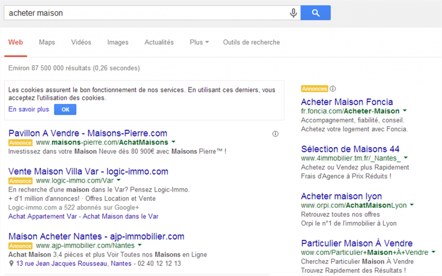Open Acheter Maison Foncia ad link
Image resolution: width=442 pixels, height=276 pixels.
click(x=347, y=102)
